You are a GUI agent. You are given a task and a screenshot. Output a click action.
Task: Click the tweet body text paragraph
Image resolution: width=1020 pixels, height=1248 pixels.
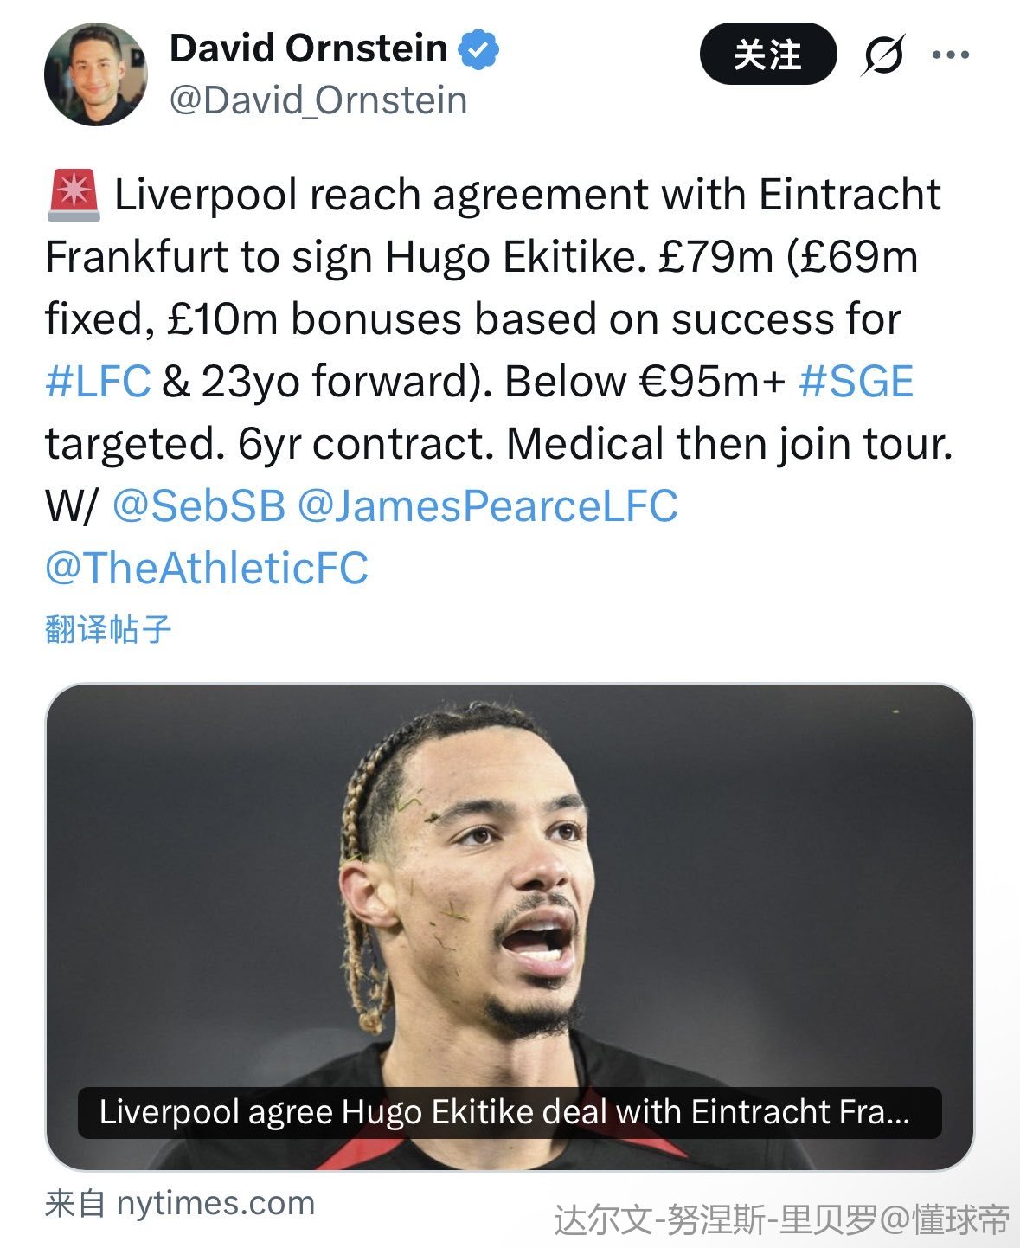pos(499,382)
